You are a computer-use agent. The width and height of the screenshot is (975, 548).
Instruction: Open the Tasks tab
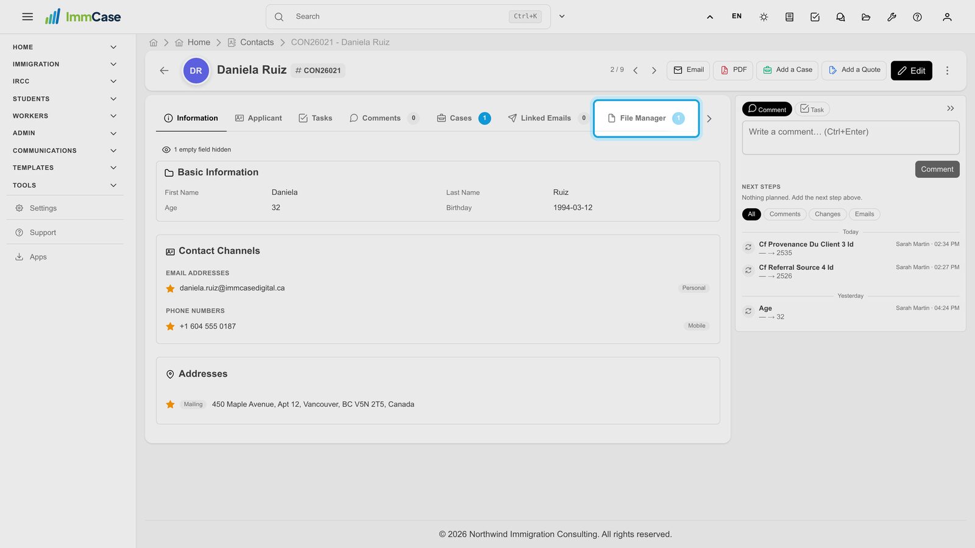click(x=315, y=118)
